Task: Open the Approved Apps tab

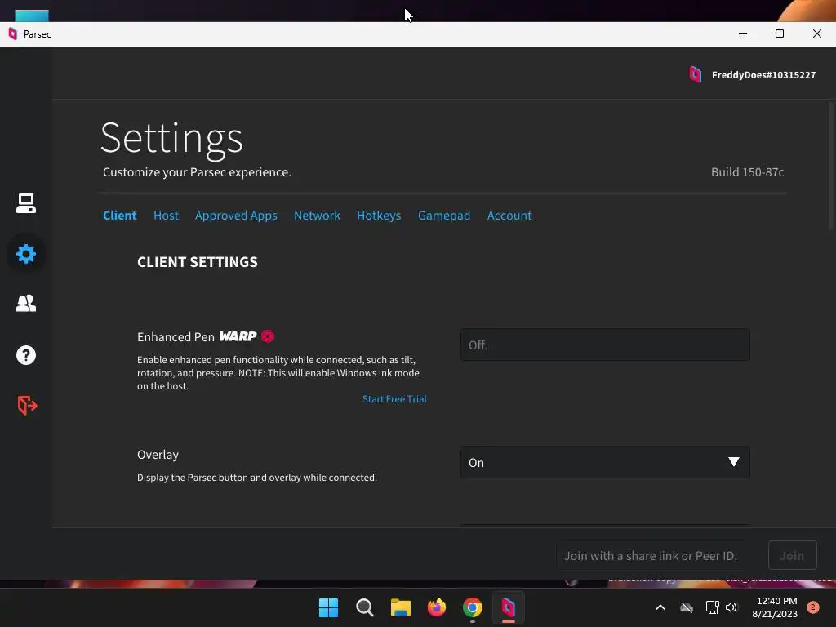Action: 236,216
